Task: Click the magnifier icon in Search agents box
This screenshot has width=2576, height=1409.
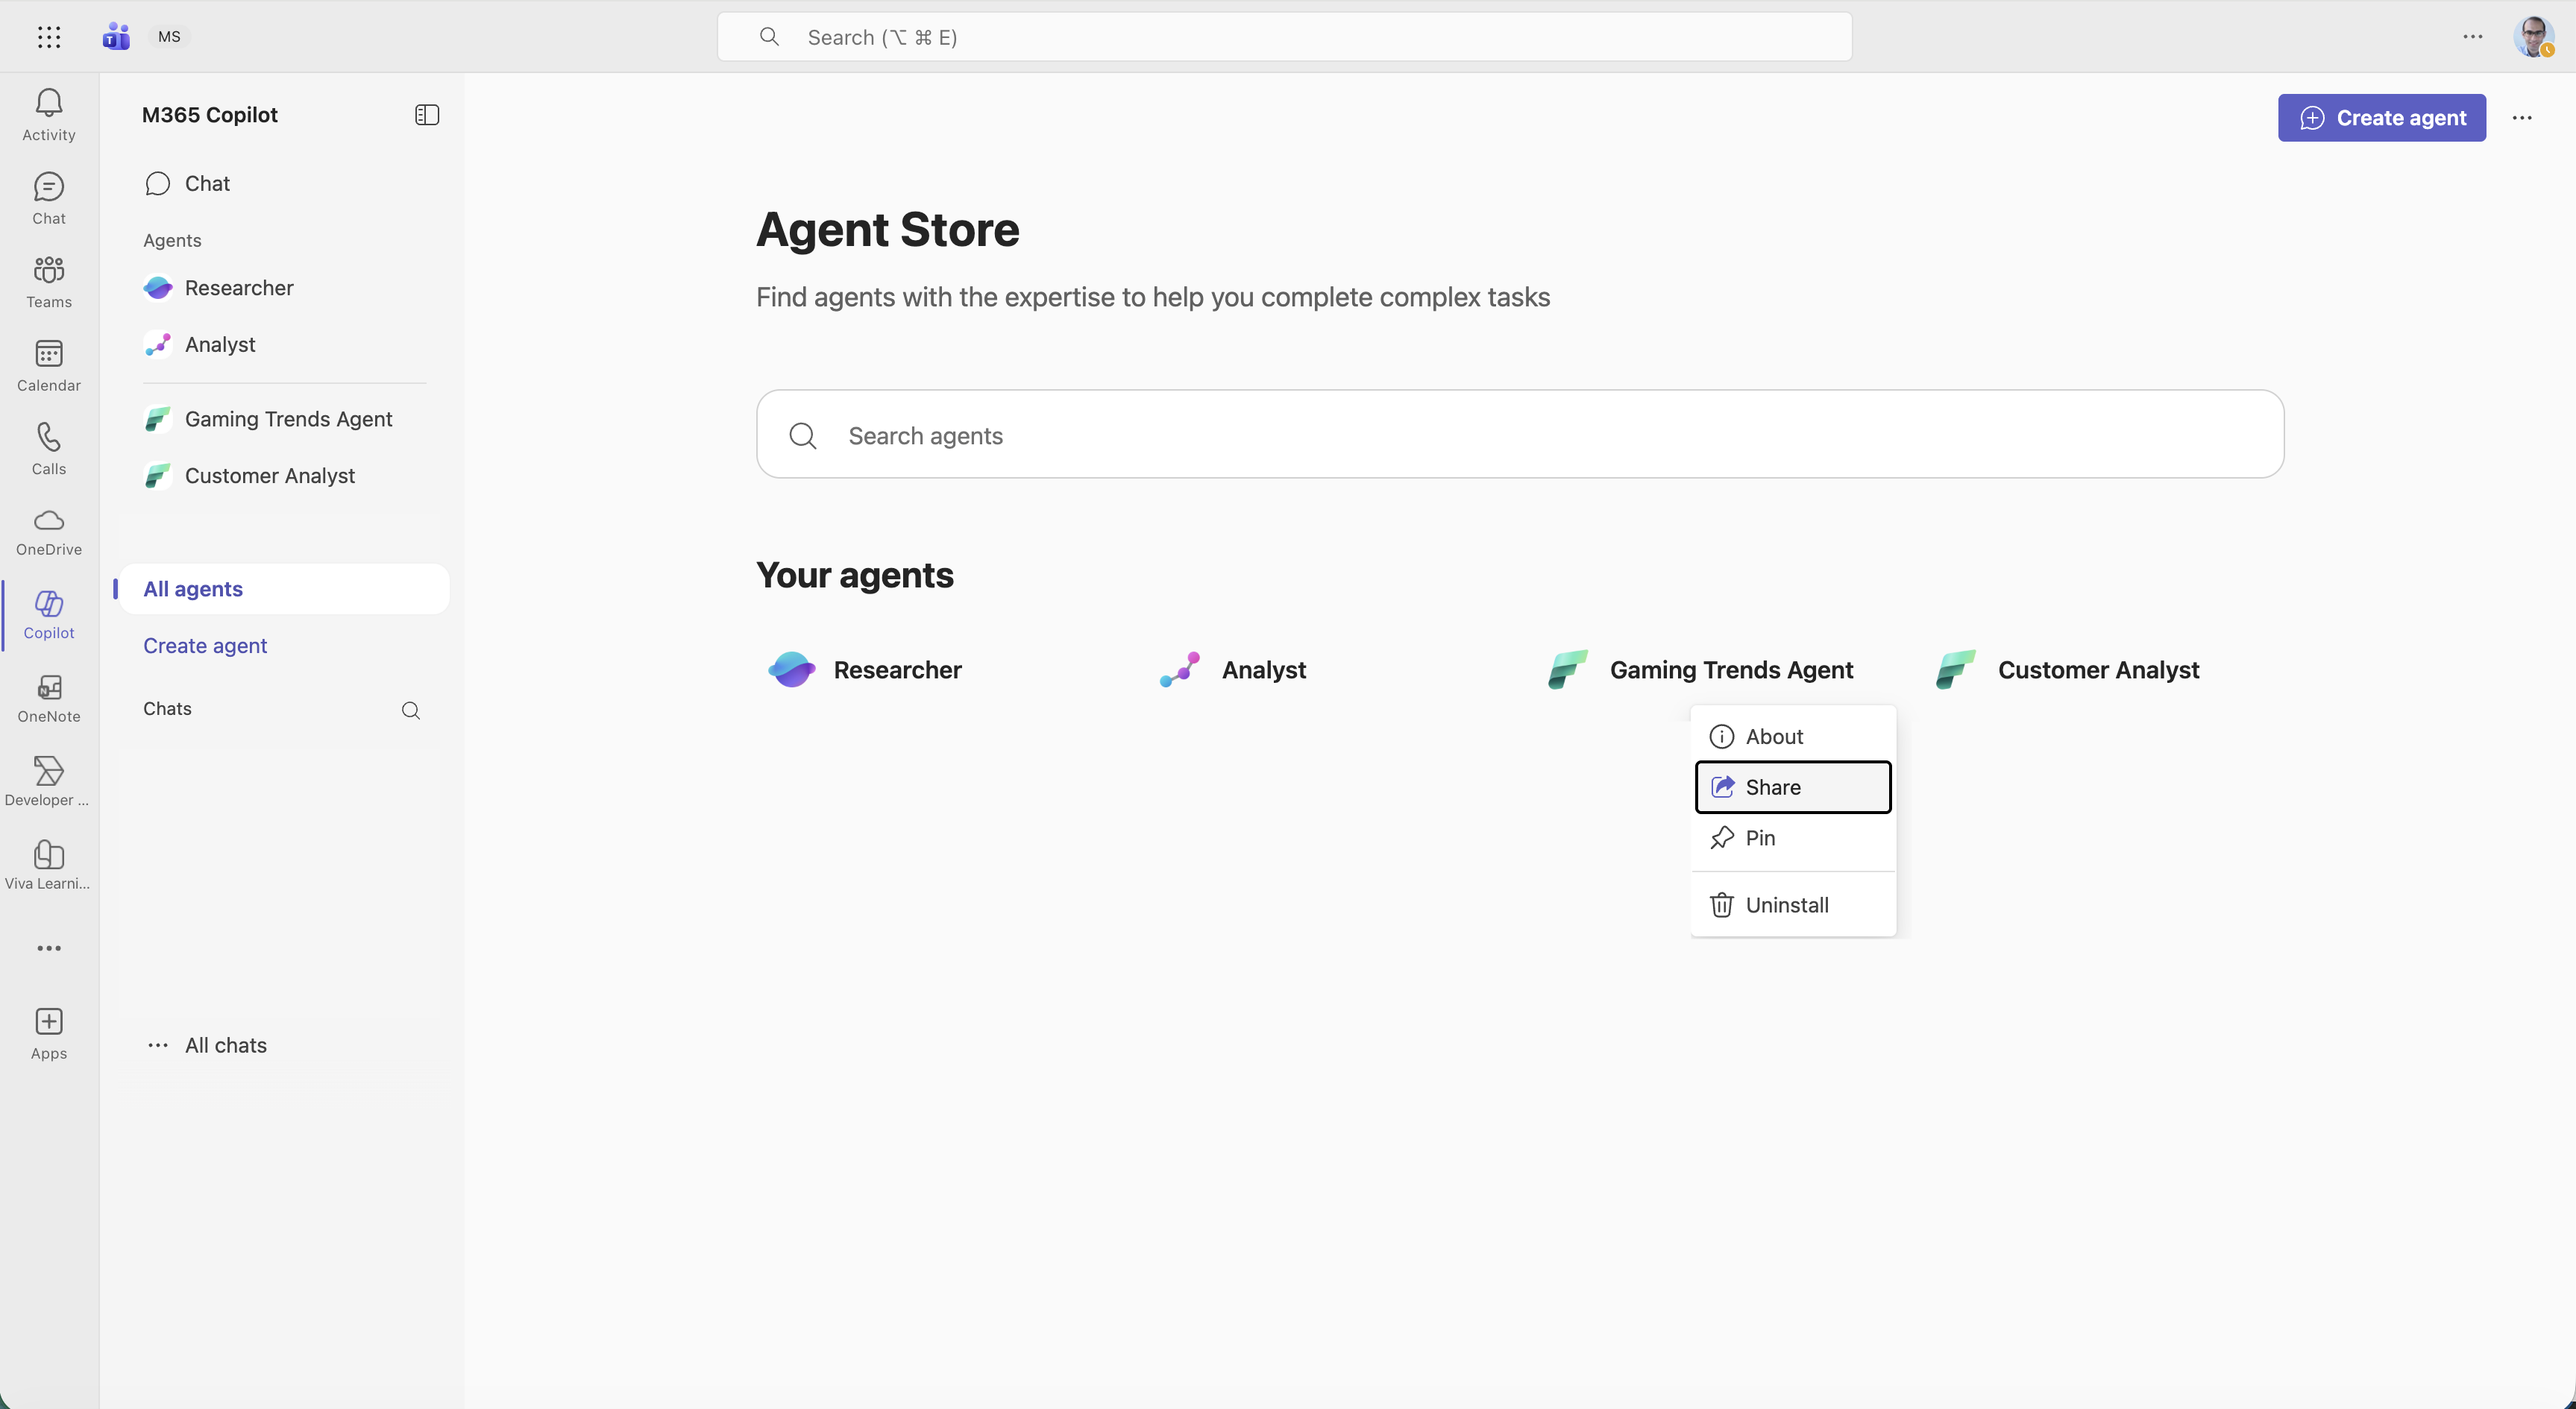Action: (x=803, y=435)
